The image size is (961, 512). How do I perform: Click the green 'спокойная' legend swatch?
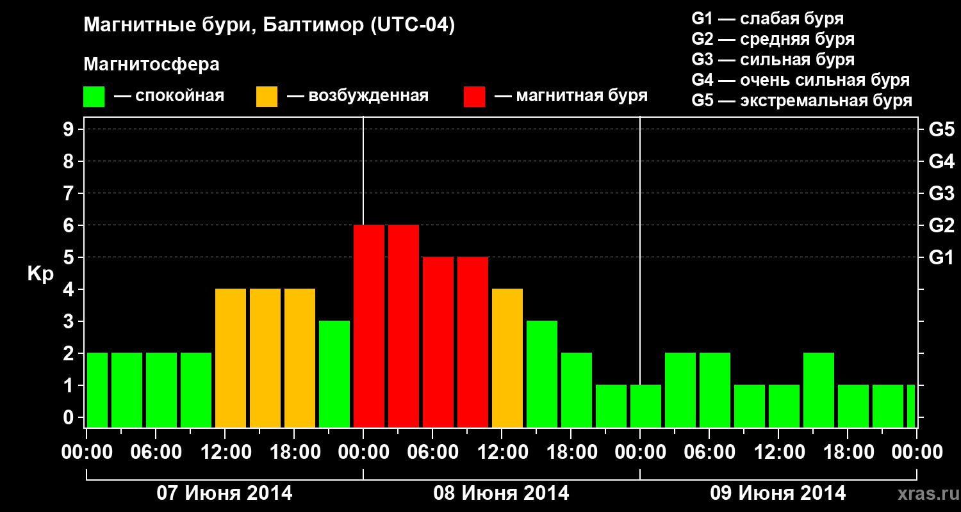(94, 97)
